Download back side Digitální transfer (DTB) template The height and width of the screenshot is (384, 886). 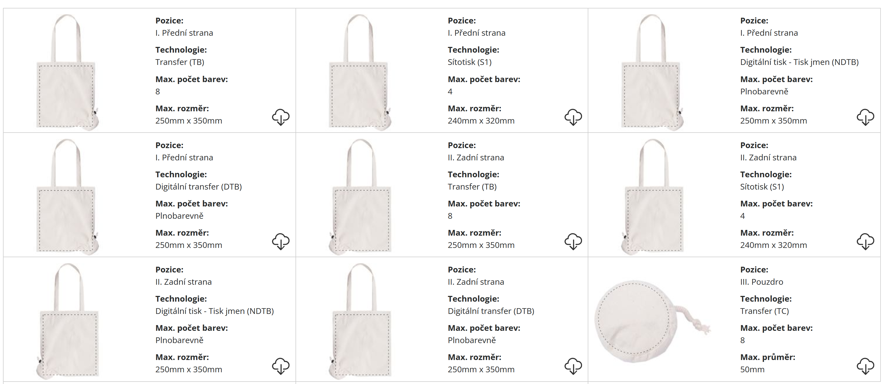pos(573,366)
